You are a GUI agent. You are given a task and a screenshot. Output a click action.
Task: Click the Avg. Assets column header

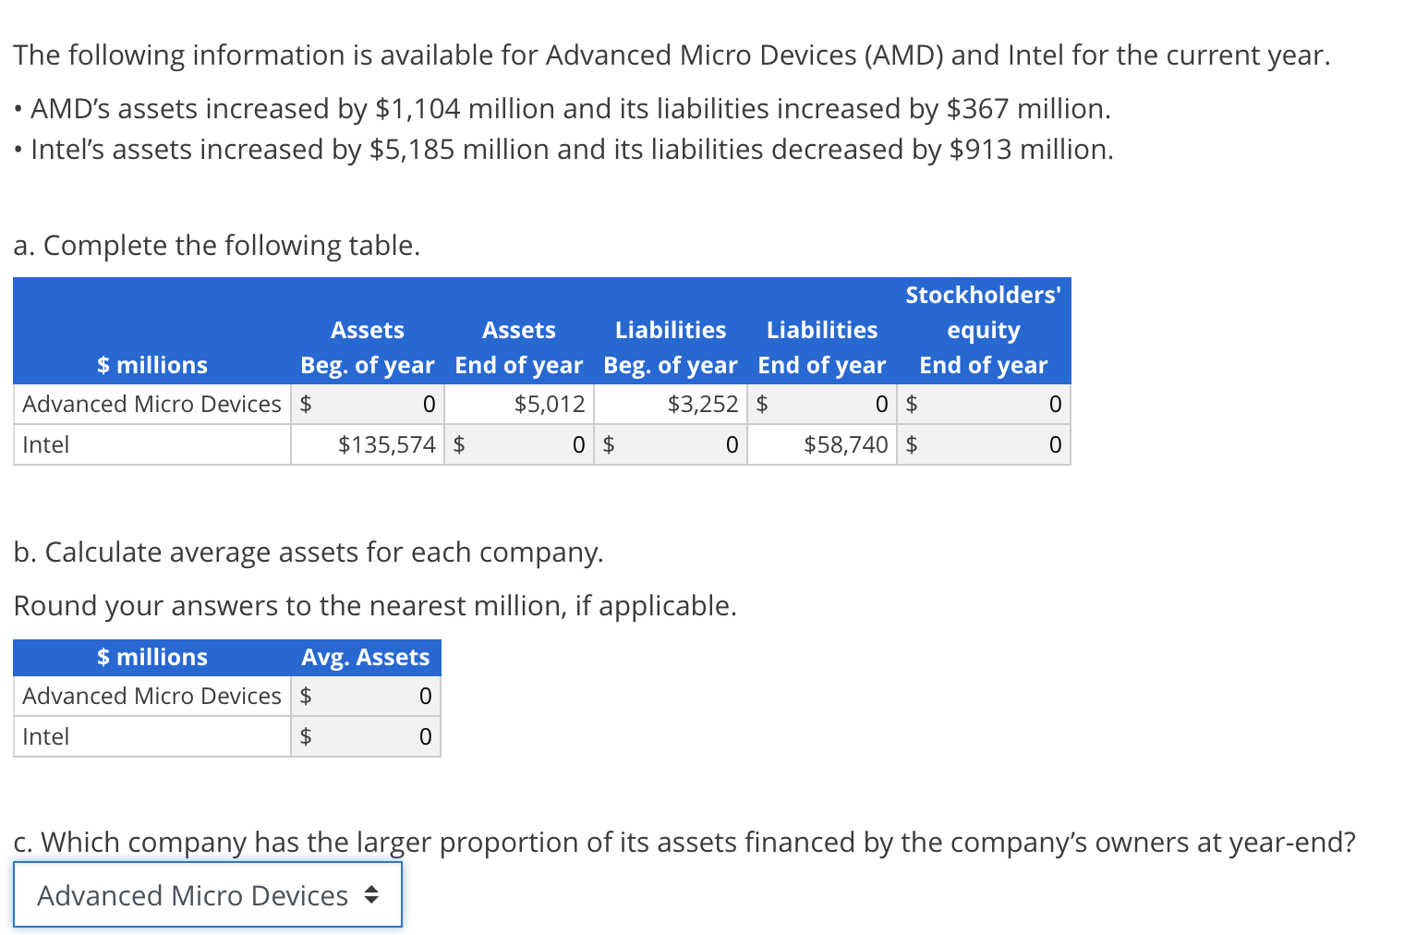pos(366,657)
